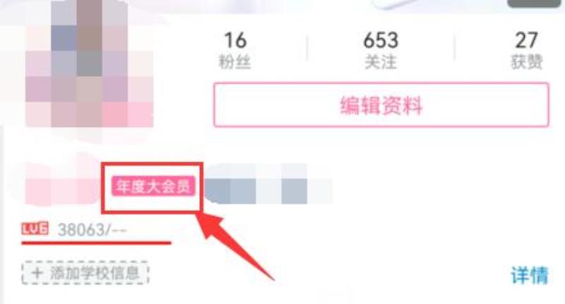Click the red arrow annotation graphic
565x304 pixels.
(x=235, y=245)
